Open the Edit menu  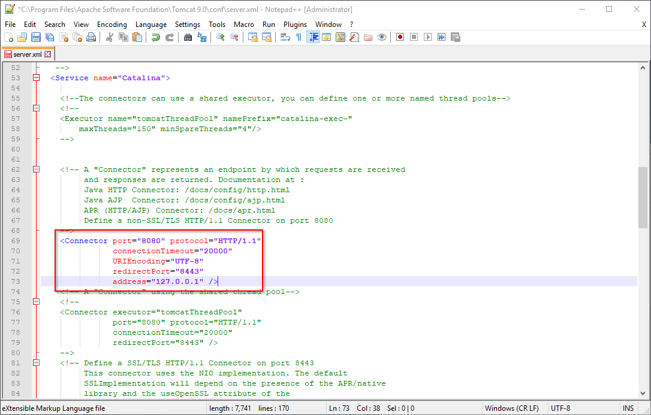(x=30, y=25)
